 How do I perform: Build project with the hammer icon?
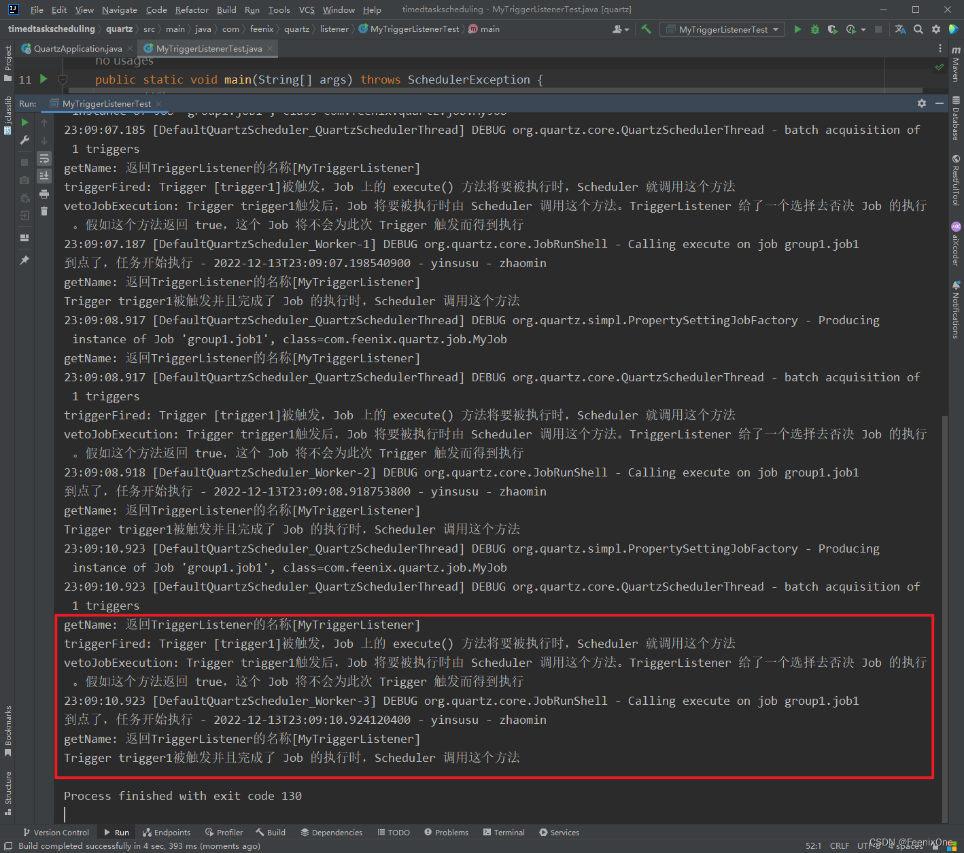click(x=647, y=29)
